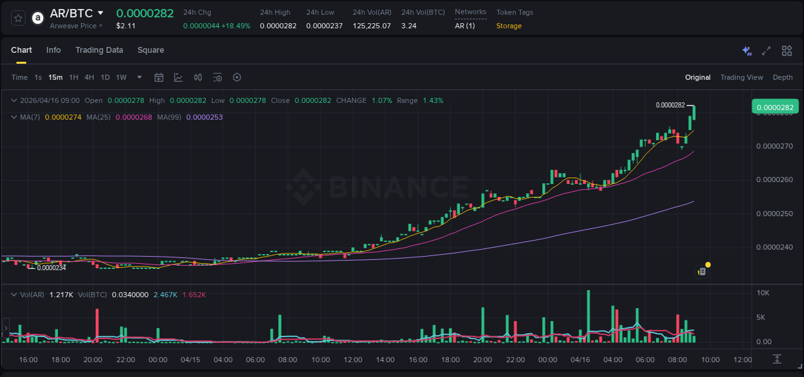Open the hexagon chart settings icon
The width and height of the screenshot is (804, 377).
coord(237,77)
